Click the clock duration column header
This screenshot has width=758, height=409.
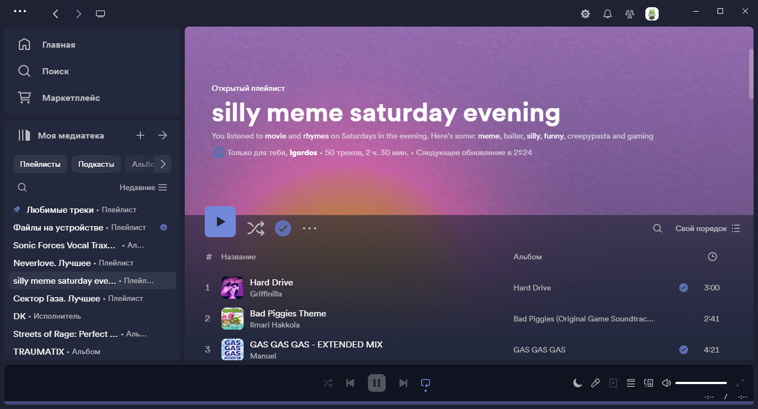(x=712, y=257)
